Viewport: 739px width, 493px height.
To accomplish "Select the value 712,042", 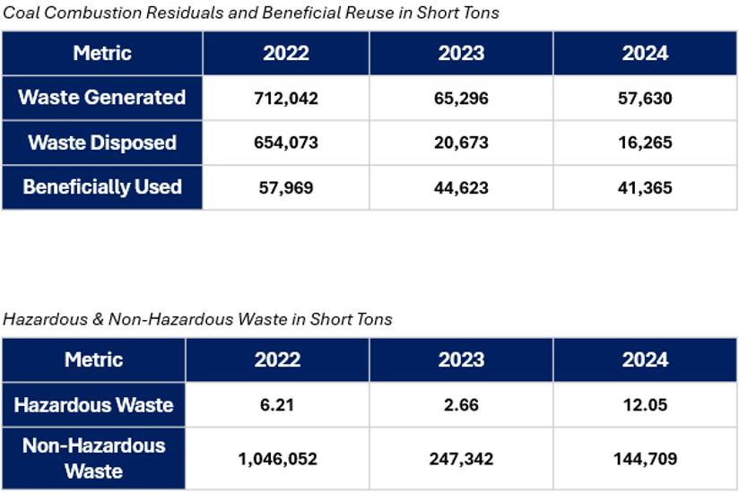I will (286, 98).
